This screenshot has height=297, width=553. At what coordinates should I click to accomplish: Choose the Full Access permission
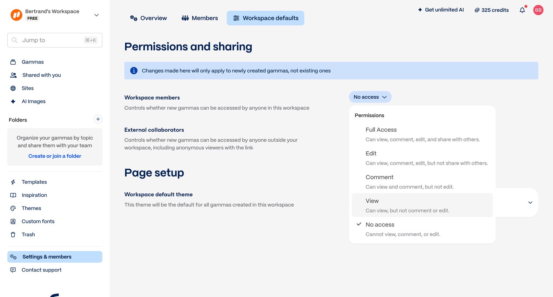pyautogui.click(x=422, y=134)
